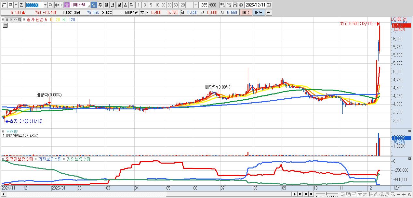Select the 분 (minute) period tab
The height and width of the screenshot is (198, 413).
pyautogui.click(x=119, y=5)
